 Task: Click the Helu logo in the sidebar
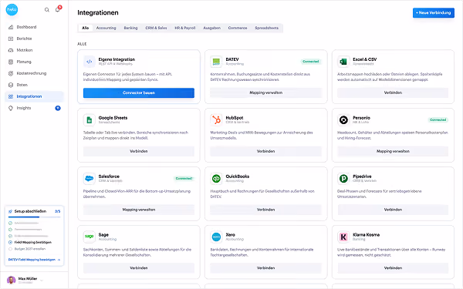pos(12,10)
